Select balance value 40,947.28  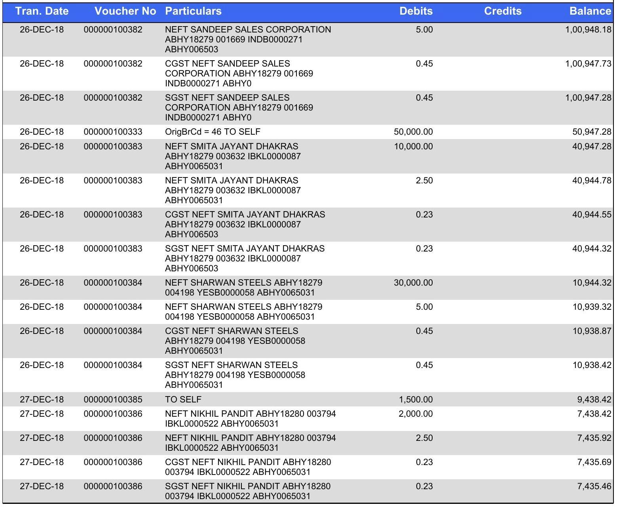[x=592, y=147]
